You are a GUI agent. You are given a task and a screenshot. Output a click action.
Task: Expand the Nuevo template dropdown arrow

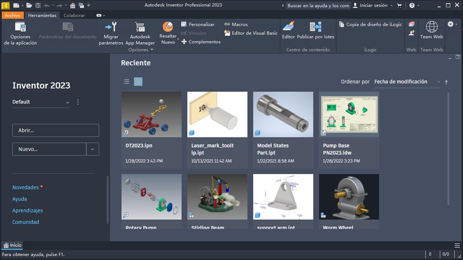click(93, 149)
